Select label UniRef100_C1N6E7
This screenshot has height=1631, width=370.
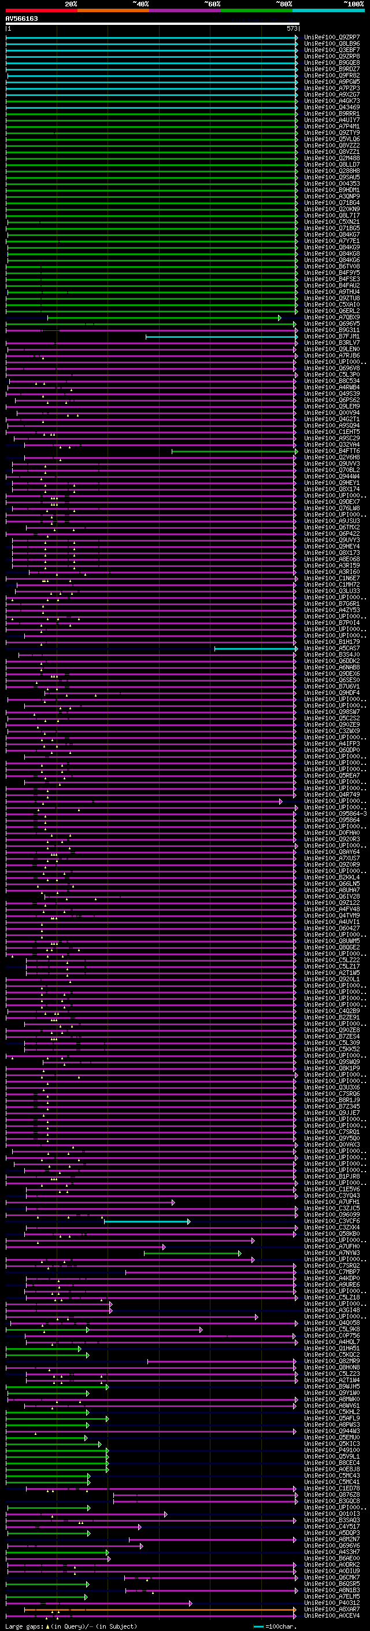pyautogui.click(x=332, y=578)
